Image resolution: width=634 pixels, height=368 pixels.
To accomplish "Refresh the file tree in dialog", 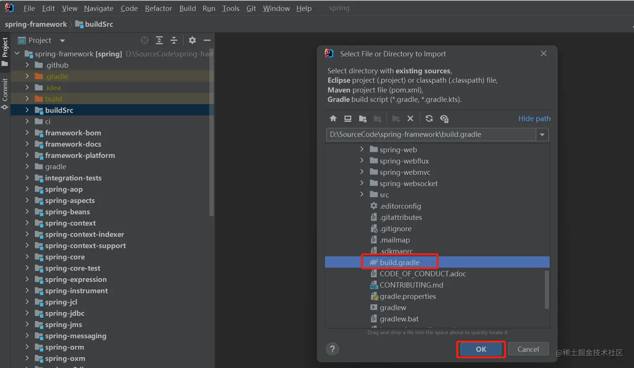I will coord(429,118).
